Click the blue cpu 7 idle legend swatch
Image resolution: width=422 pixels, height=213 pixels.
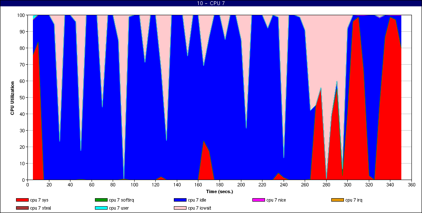(x=180, y=200)
